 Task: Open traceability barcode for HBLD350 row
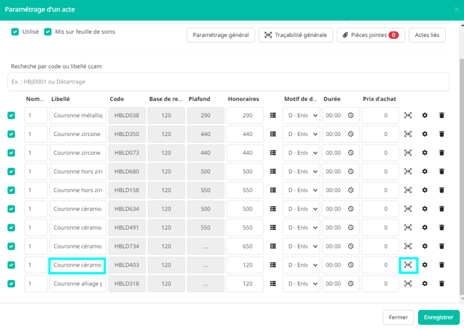(x=408, y=134)
